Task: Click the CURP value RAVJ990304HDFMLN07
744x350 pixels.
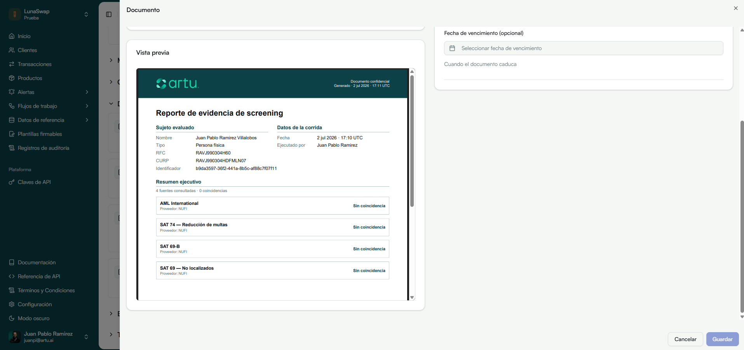Action: [x=221, y=161]
